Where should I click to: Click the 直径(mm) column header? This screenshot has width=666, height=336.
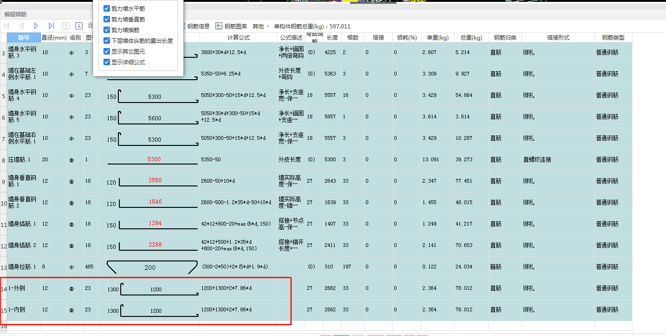tap(54, 38)
